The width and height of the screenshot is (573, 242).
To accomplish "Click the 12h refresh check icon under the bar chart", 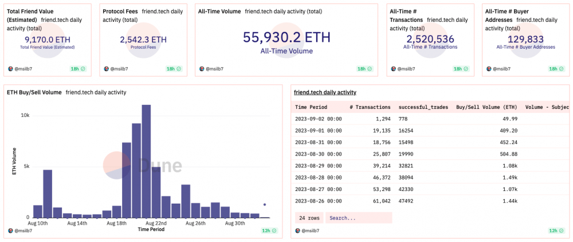I will (x=274, y=231).
